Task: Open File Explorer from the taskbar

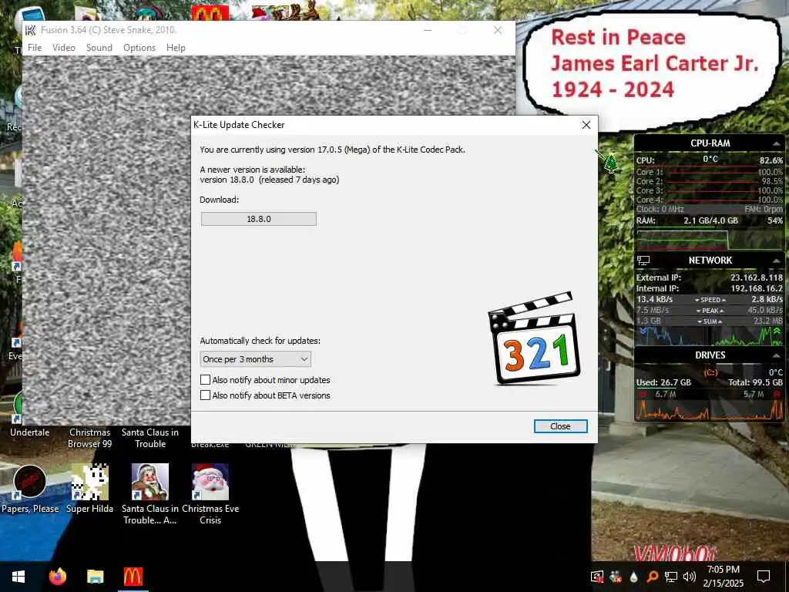Action: click(x=95, y=577)
